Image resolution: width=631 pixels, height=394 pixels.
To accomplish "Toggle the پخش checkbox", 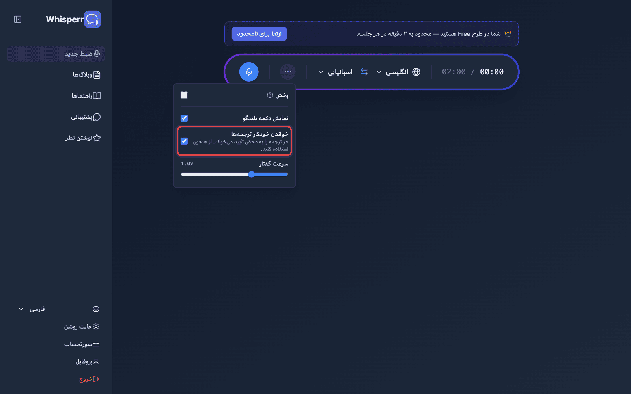I will (184, 95).
